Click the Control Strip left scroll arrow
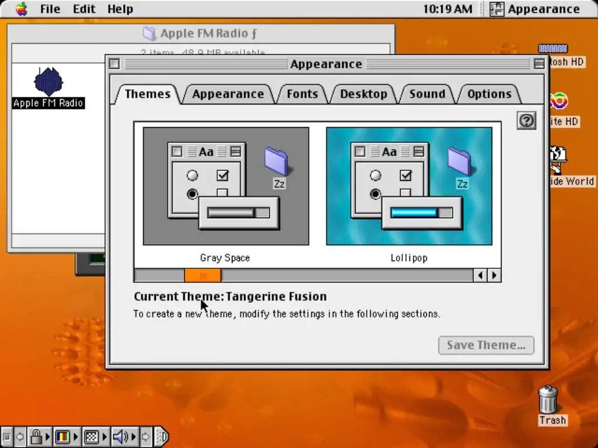Image resolution: width=598 pixels, height=448 pixels. (x=20, y=436)
